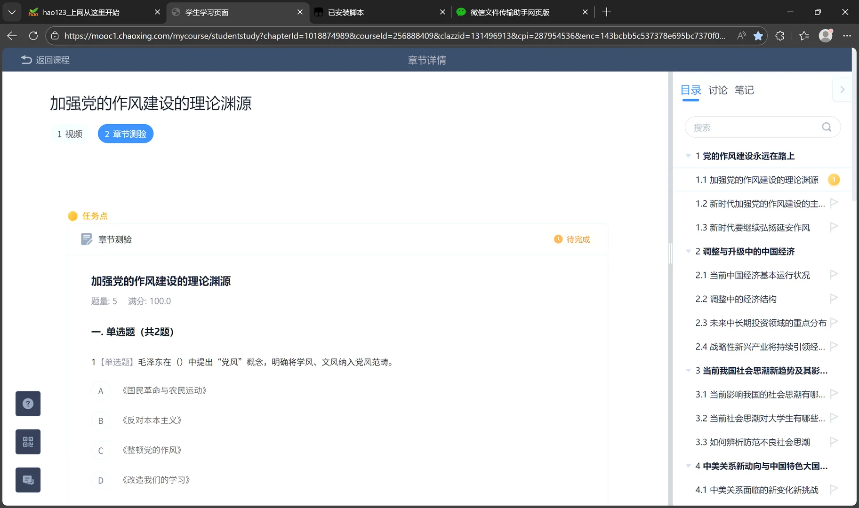This screenshot has width=859, height=508.
Task: Click the flag icon beside 1.3 新时代要继续弘扬延安作风
Action: 833,227
